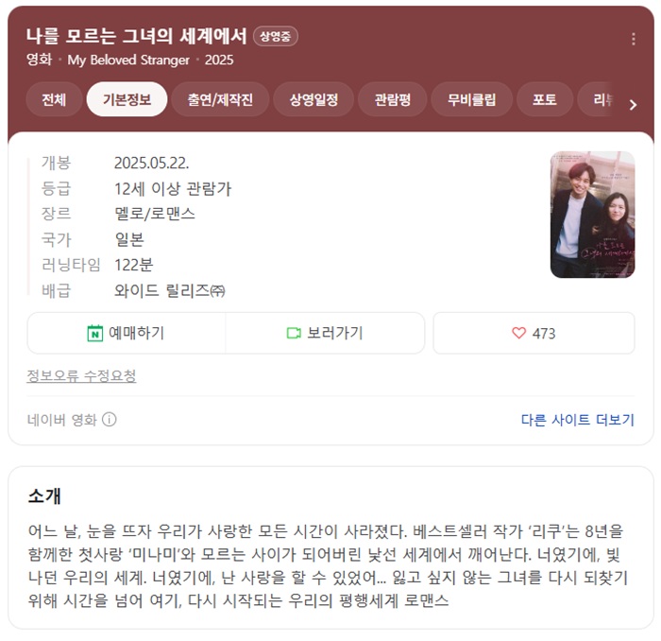
Task: Click the 예매하기 booking button
Action: tap(127, 333)
